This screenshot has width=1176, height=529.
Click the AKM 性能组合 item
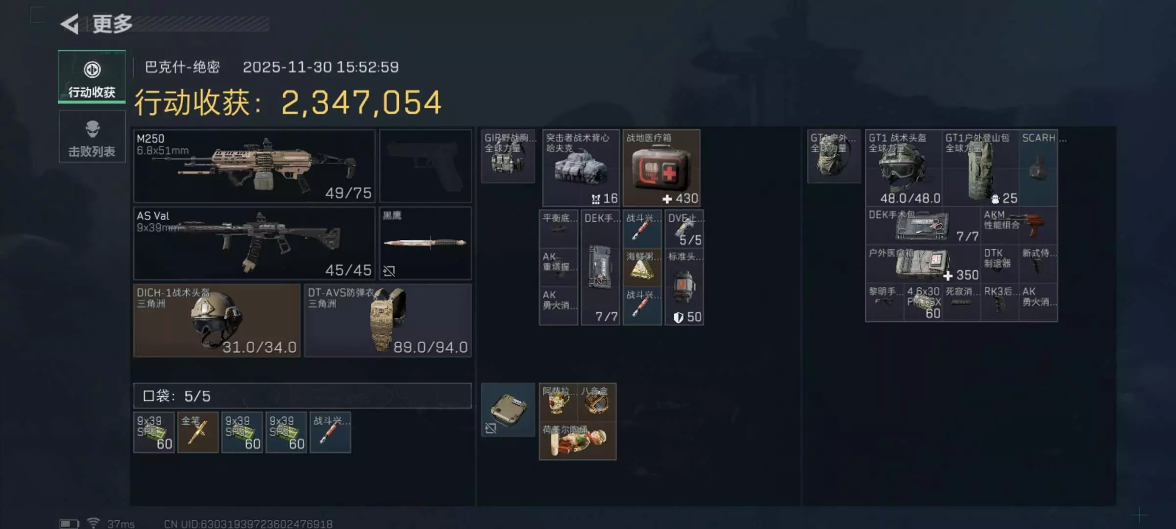tap(1019, 226)
